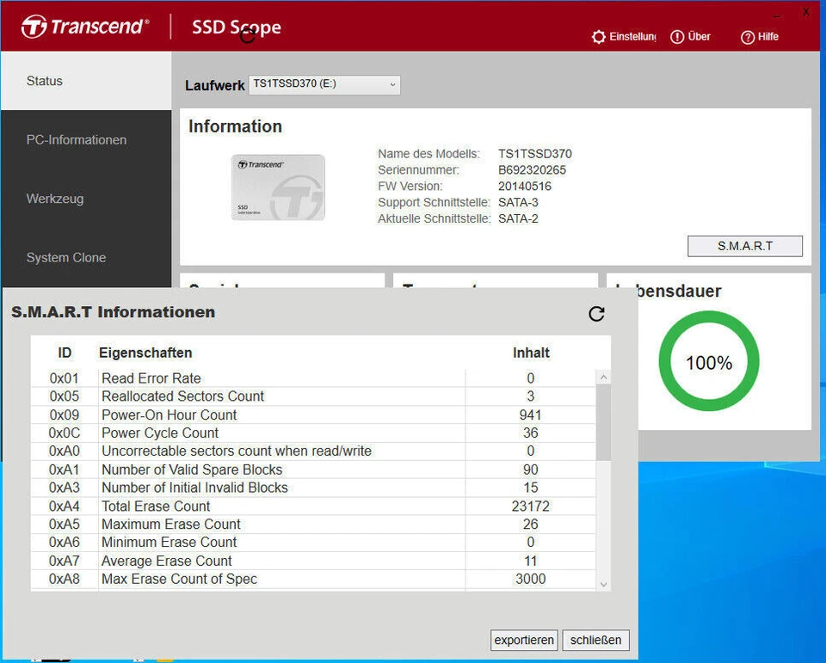Screen dimensions: 826x663
Task: Open the System Clone section
Action: [x=66, y=257]
